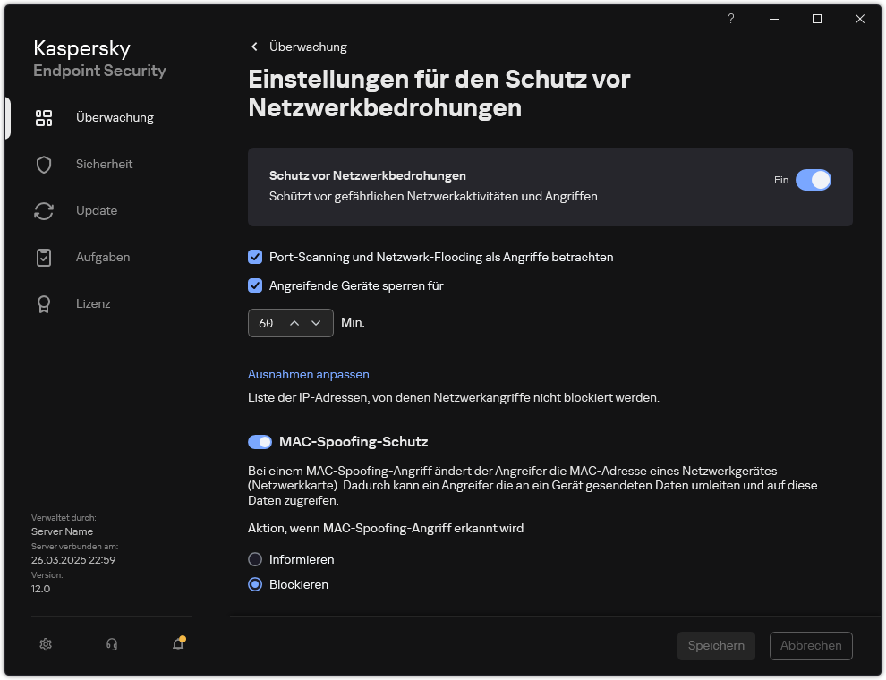The width and height of the screenshot is (886, 680).
Task: Open the Lizenz license section
Action: 93,303
